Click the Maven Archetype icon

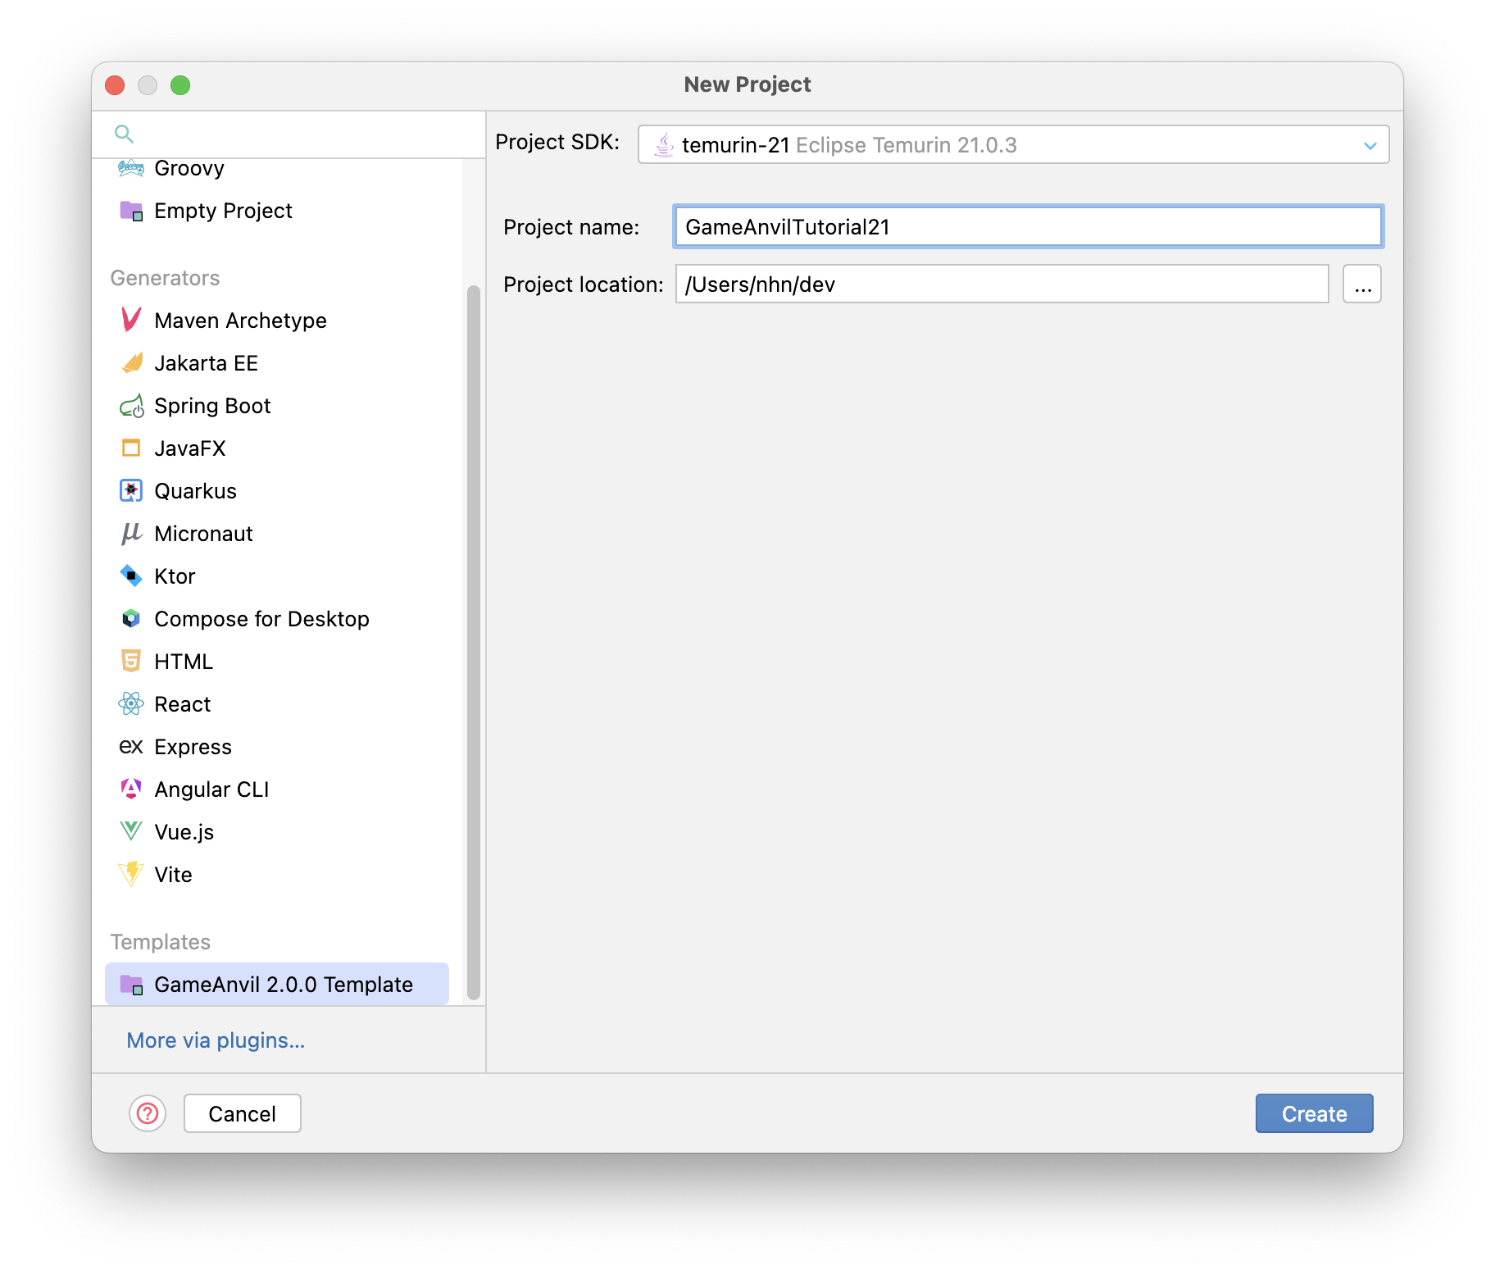131,320
